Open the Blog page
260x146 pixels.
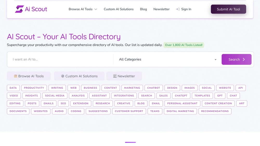[x=144, y=9]
